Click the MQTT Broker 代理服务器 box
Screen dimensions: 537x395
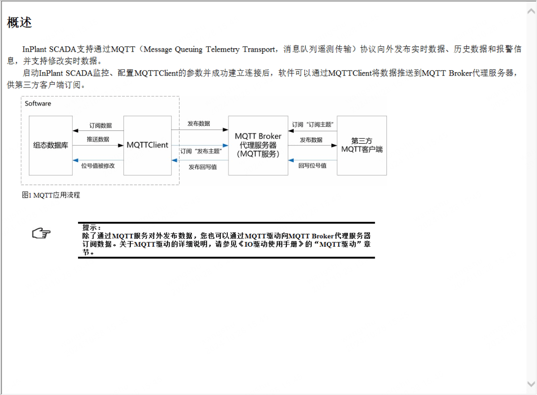(x=258, y=146)
